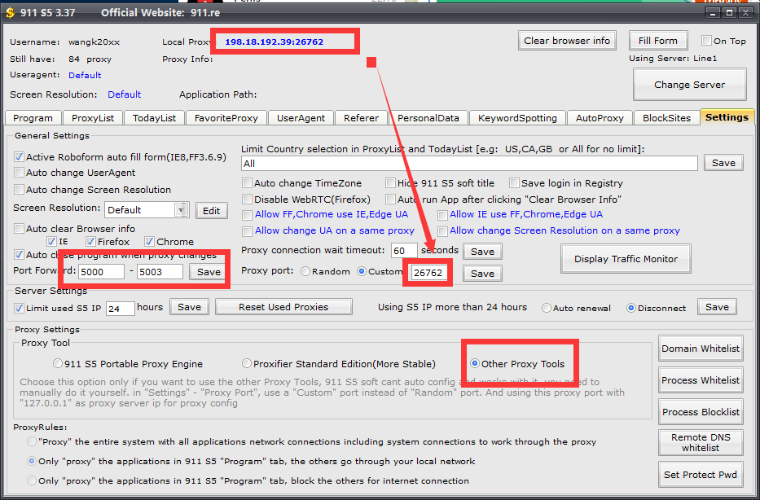The height and width of the screenshot is (500, 760).
Task: Save the Limit Country selection
Action: [723, 163]
